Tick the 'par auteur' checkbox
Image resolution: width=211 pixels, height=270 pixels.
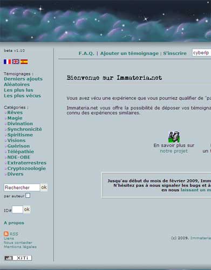(x=28, y=195)
